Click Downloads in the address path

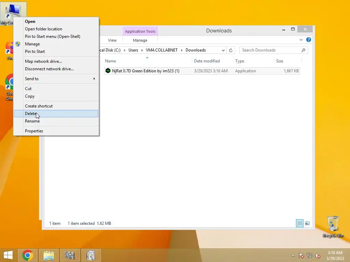(x=196, y=50)
